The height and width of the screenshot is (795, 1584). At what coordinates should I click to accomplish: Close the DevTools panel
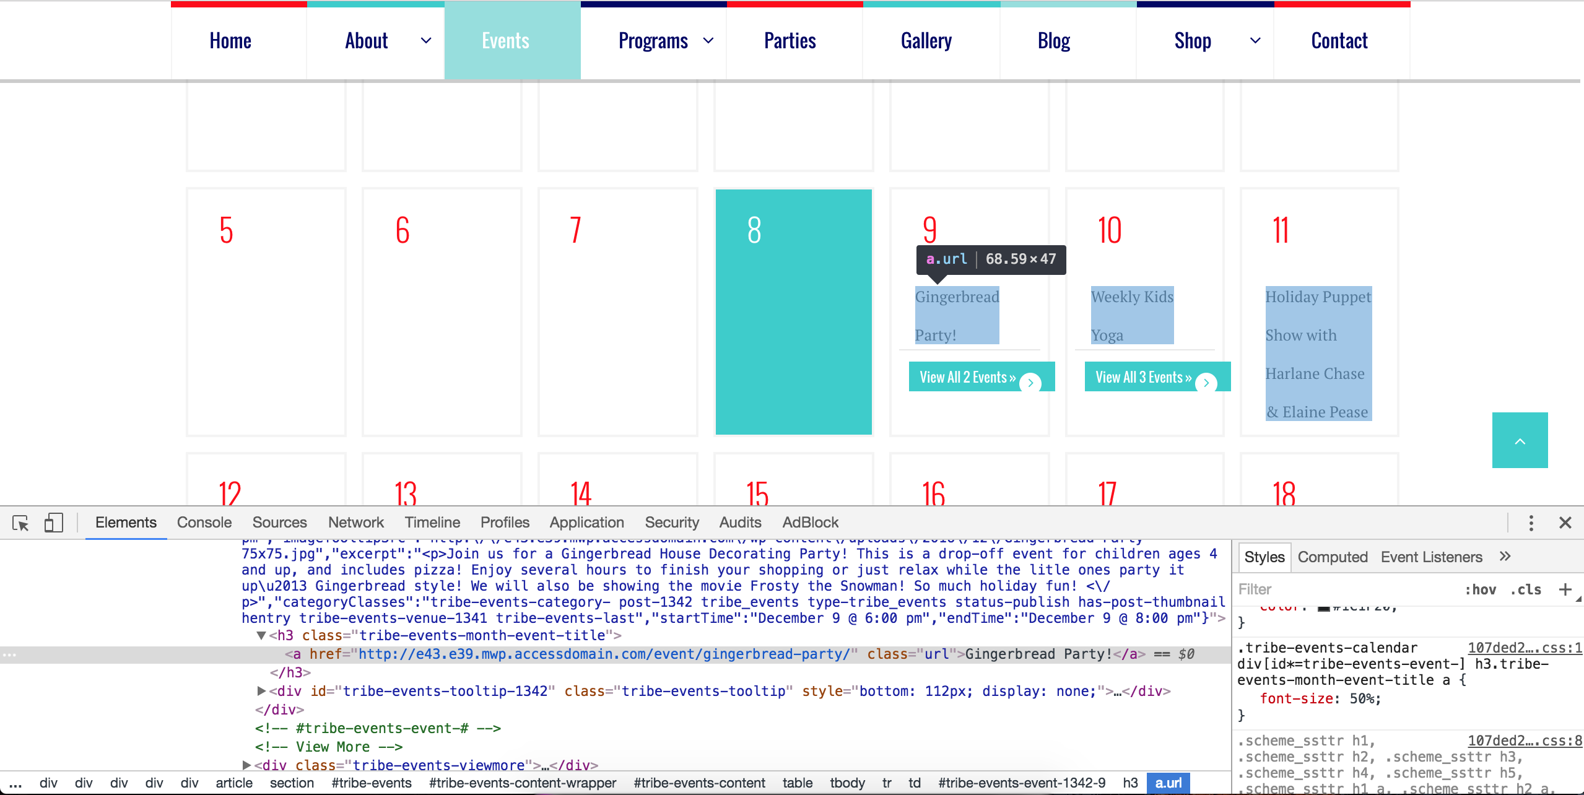[1565, 523]
